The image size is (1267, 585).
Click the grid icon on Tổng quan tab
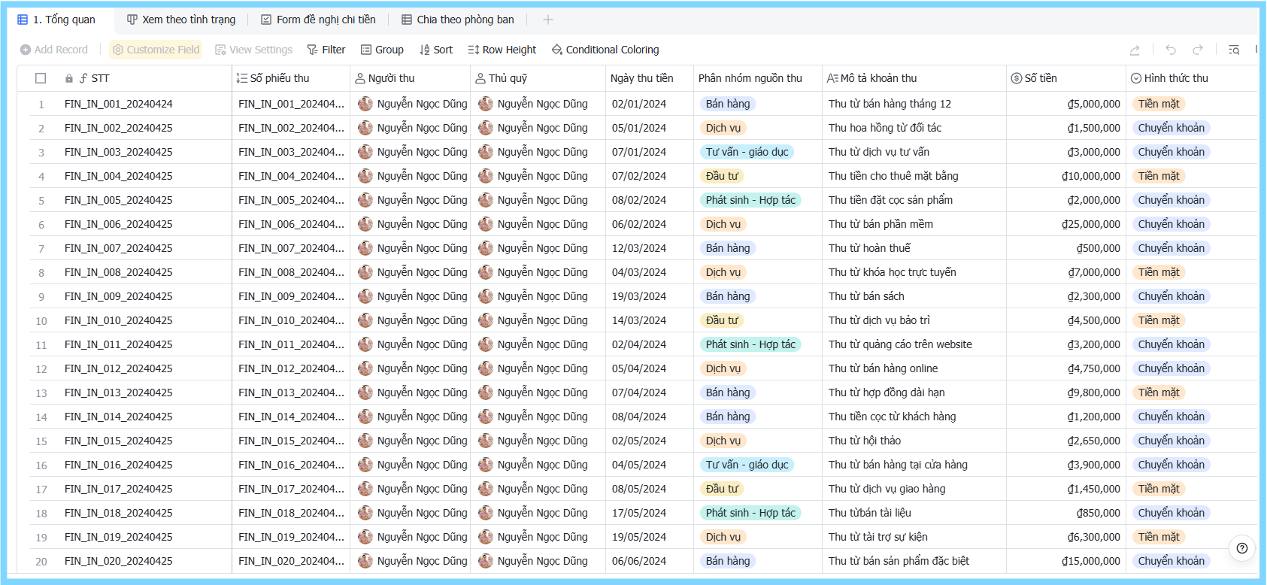click(x=23, y=20)
